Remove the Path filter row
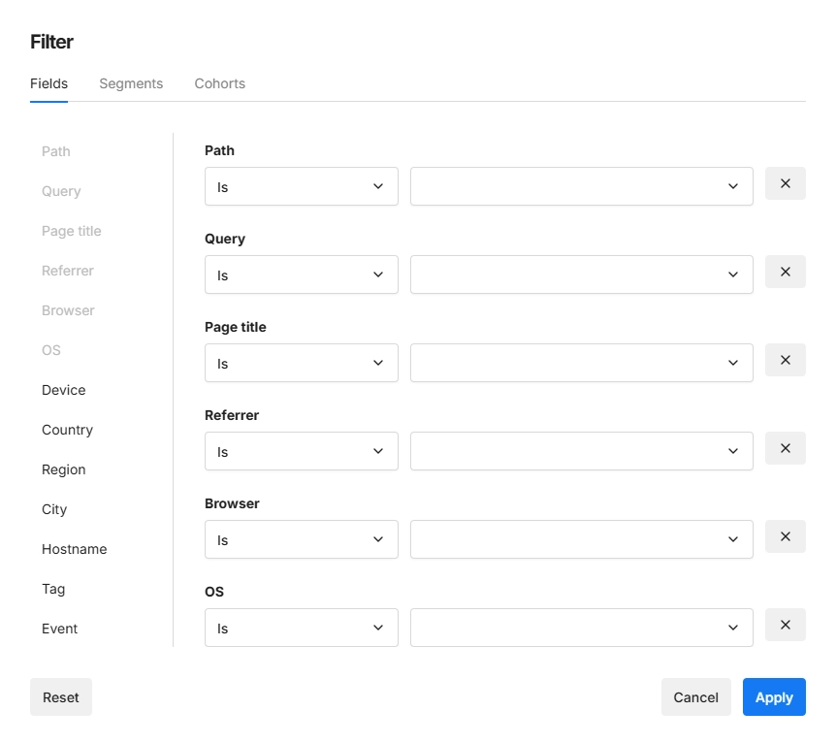The image size is (836, 743). 785,183
